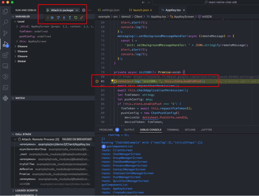
Task: Click the breakpoint marker on line 81
Action: [x=97, y=81]
